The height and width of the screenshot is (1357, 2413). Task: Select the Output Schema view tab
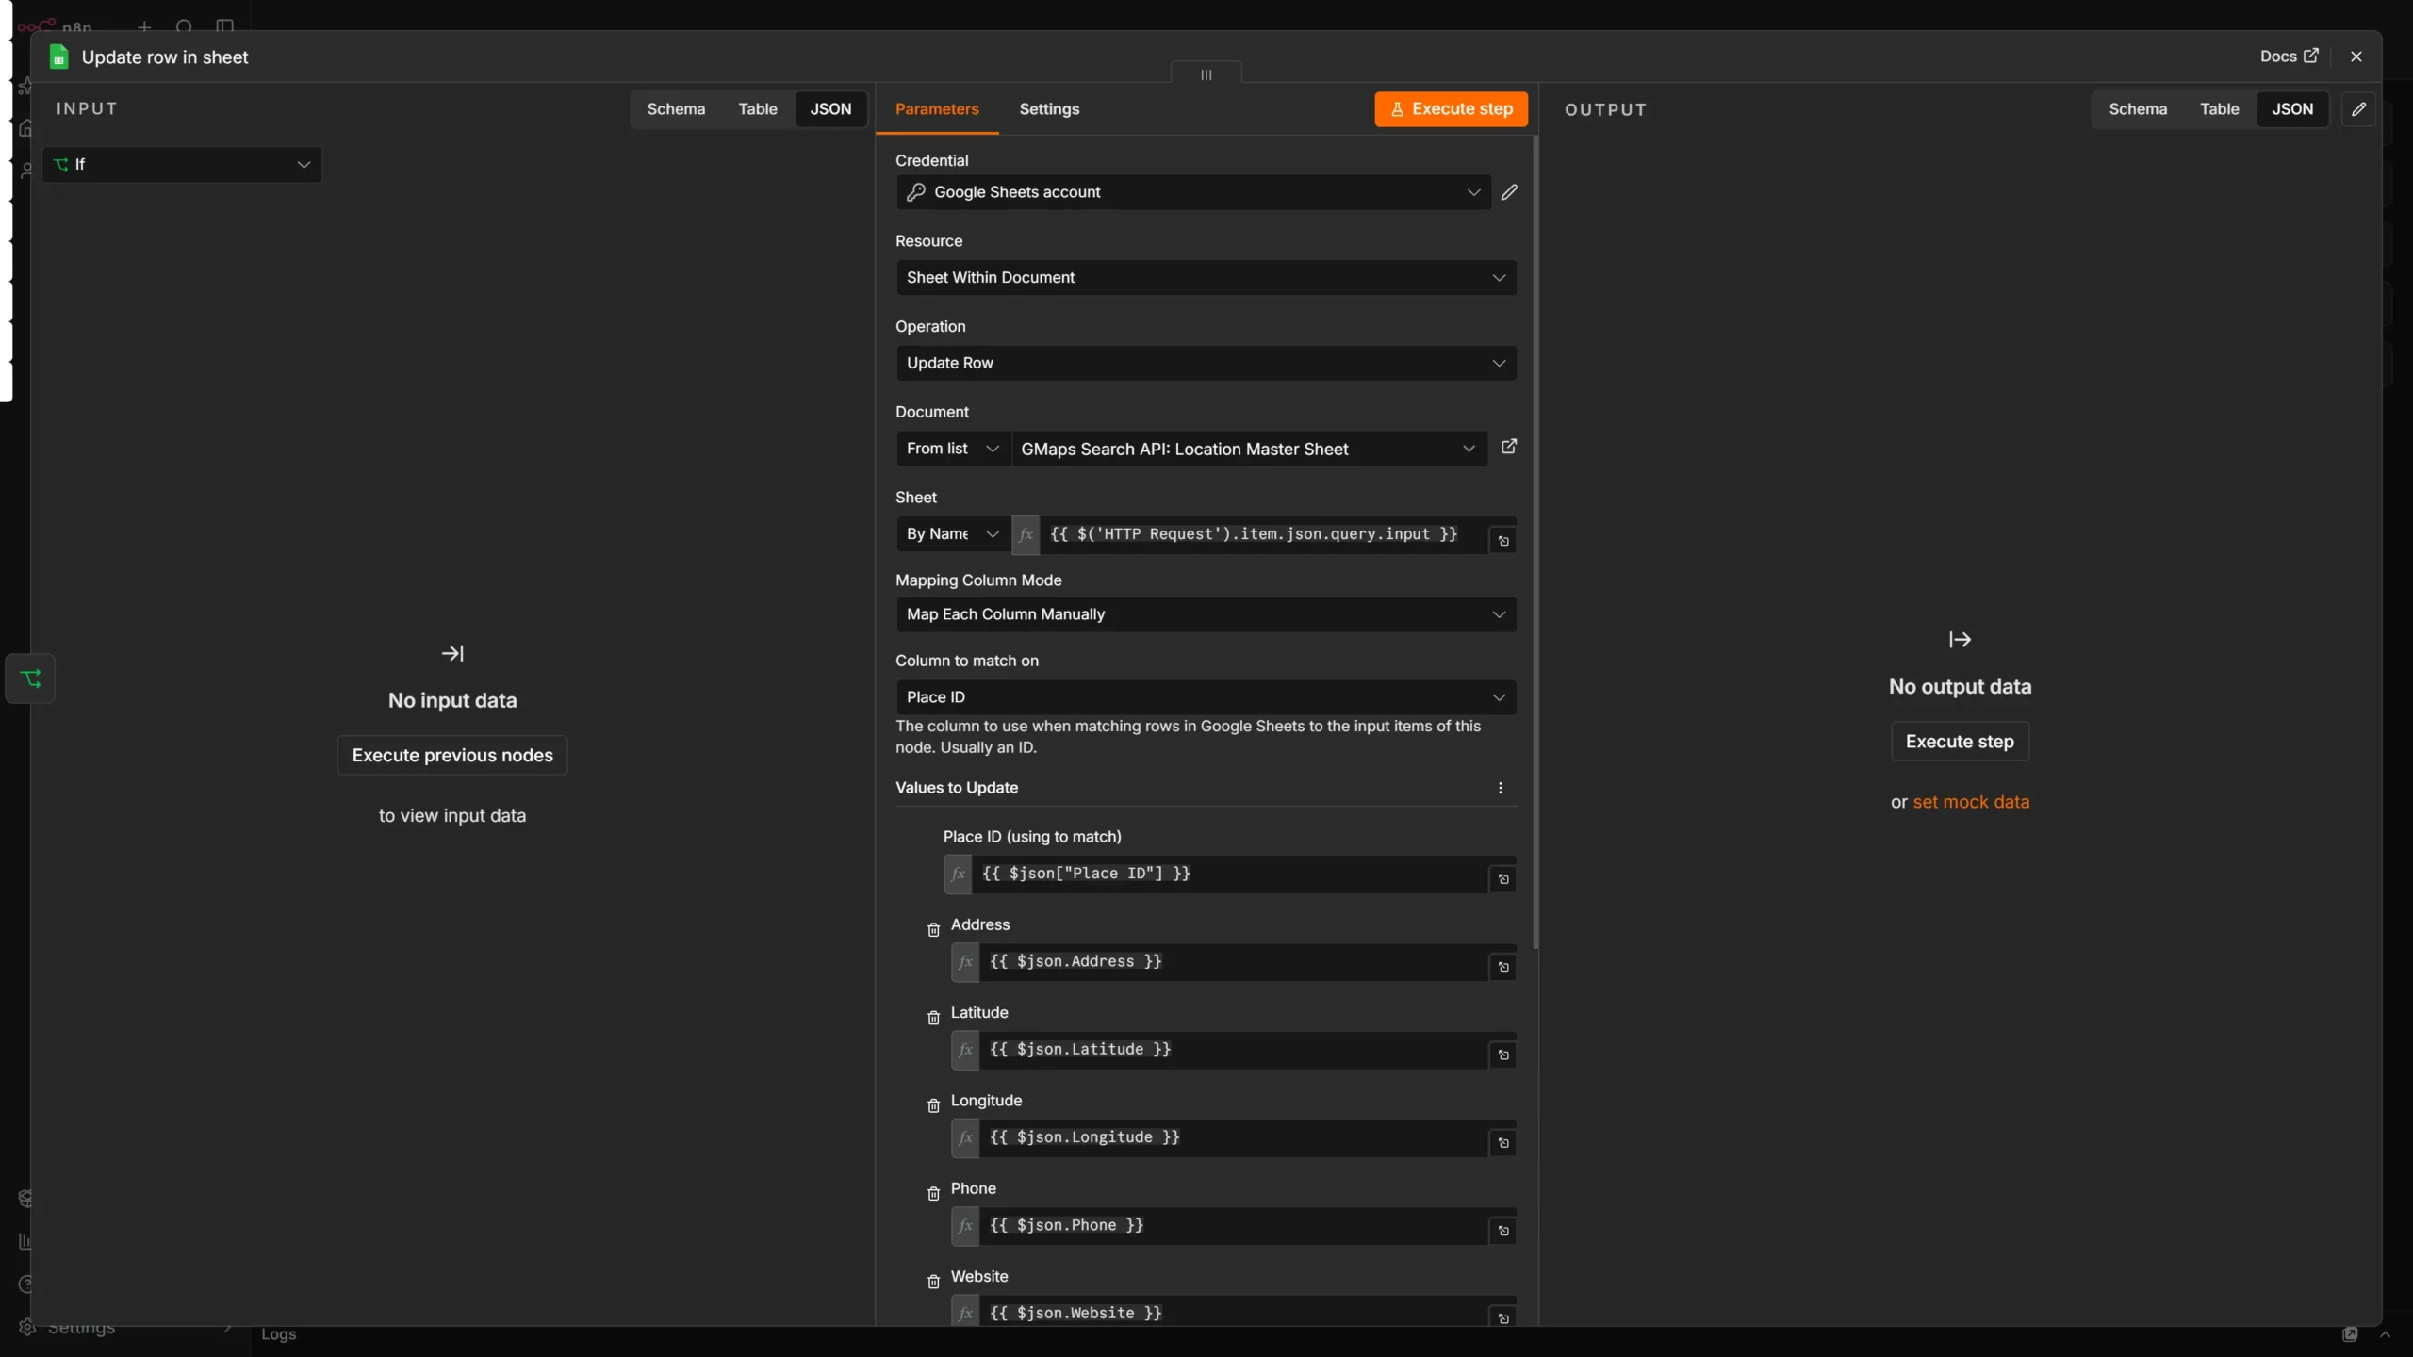(2138, 109)
